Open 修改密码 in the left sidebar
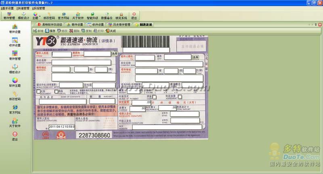 pos(15,96)
